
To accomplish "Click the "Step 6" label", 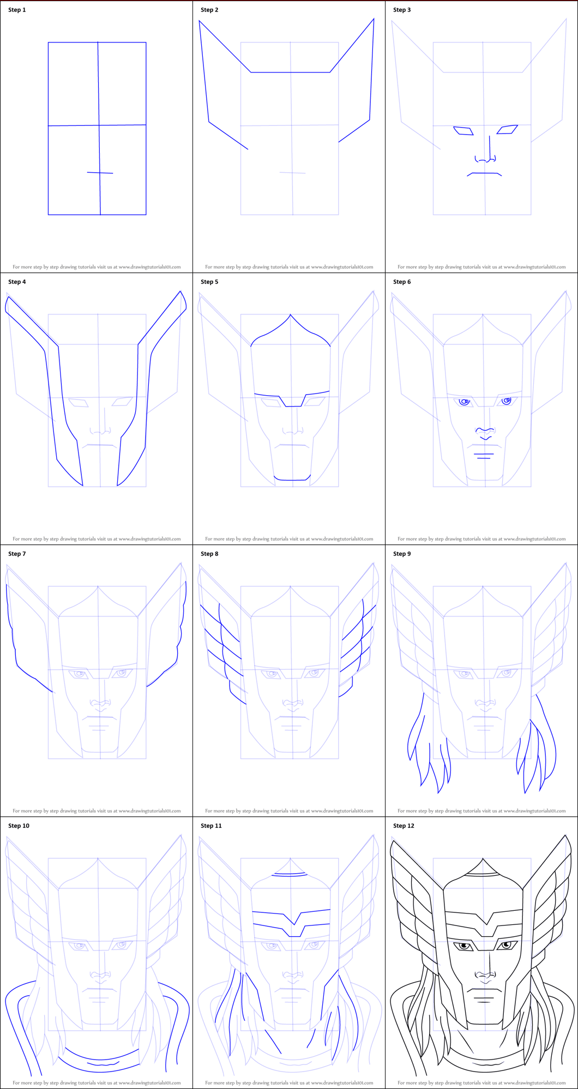I will tap(402, 282).
